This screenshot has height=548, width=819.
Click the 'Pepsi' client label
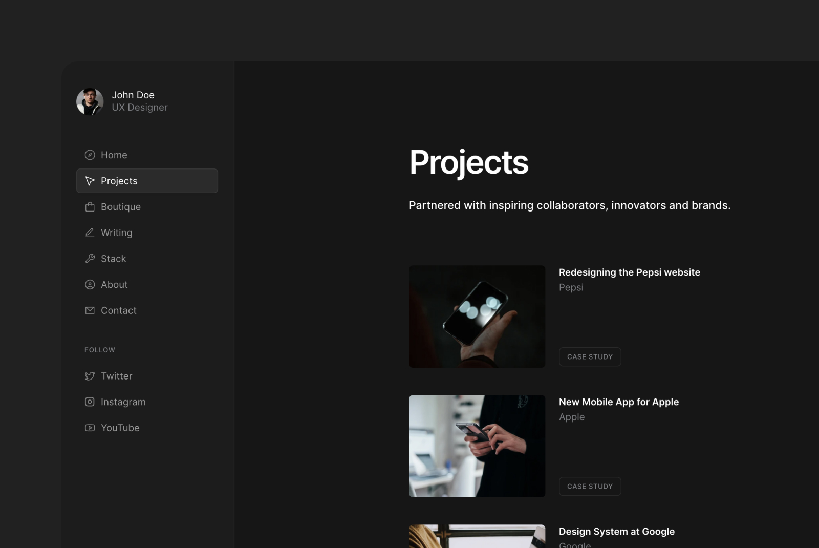point(571,287)
